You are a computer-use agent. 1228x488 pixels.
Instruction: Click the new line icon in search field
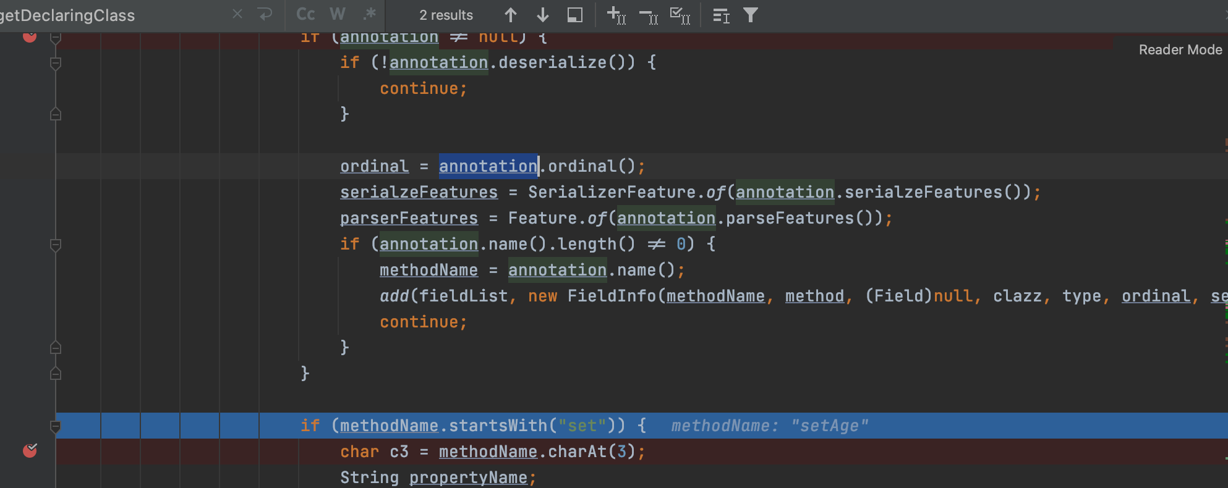point(265,14)
